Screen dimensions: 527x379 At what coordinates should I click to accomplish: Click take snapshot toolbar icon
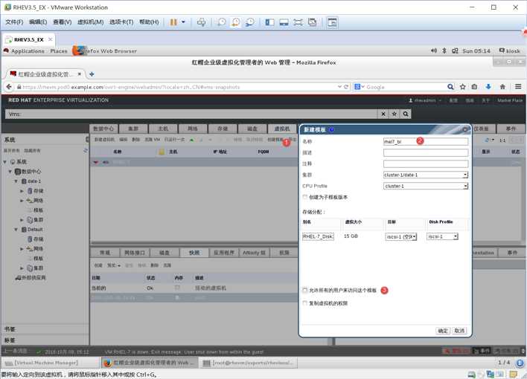[222, 22]
